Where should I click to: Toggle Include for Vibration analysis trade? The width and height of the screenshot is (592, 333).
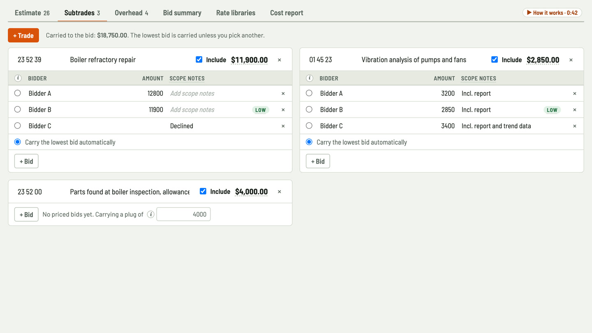click(495, 60)
